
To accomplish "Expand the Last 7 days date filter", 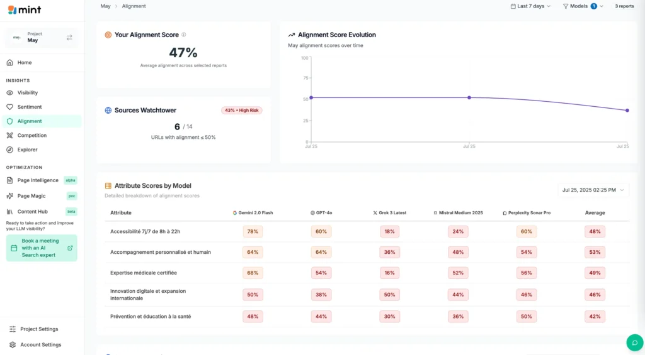I will pyautogui.click(x=530, y=6).
